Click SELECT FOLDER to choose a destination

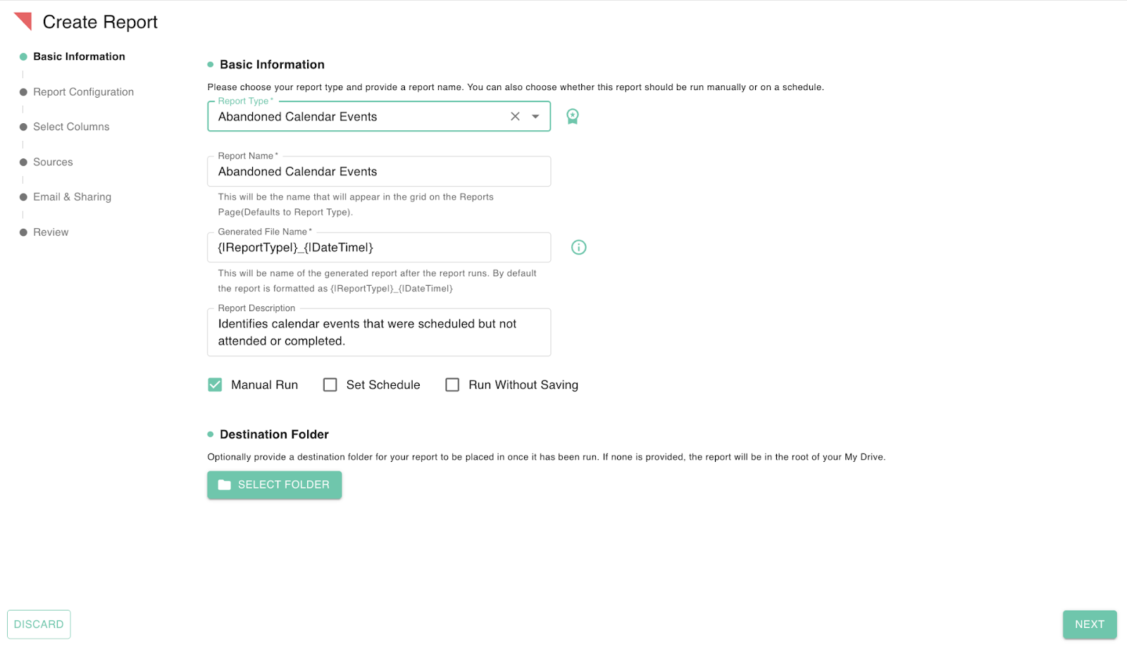274,484
